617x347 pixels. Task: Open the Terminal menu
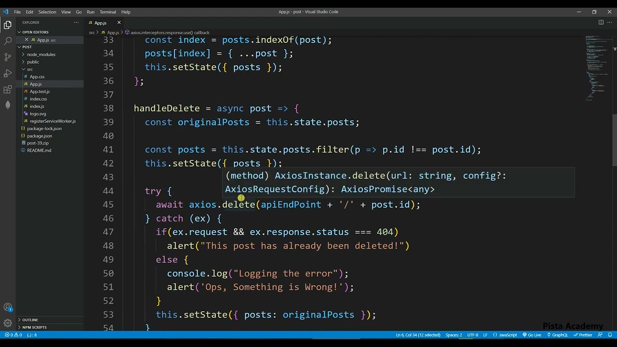107,12
